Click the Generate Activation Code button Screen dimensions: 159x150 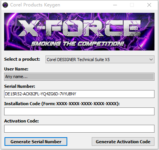(x=123, y=142)
